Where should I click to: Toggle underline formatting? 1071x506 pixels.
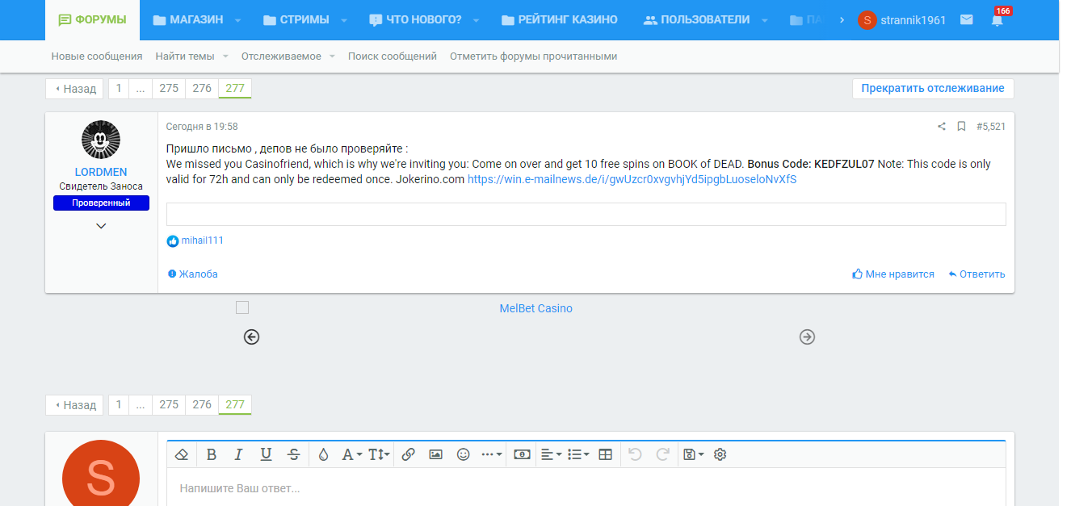pyautogui.click(x=266, y=454)
